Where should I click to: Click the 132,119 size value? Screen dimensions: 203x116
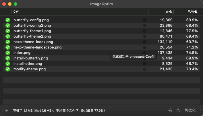[165, 42]
